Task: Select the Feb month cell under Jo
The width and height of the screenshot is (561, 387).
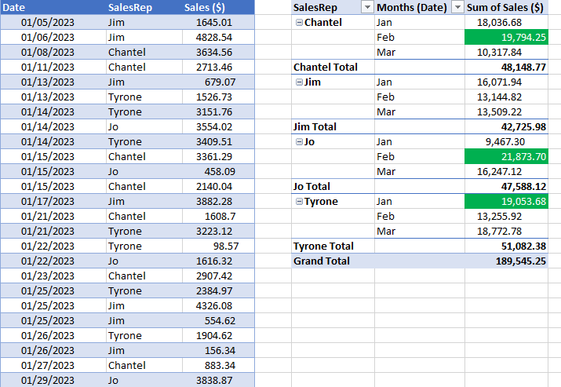Action: click(x=420, y=156)
